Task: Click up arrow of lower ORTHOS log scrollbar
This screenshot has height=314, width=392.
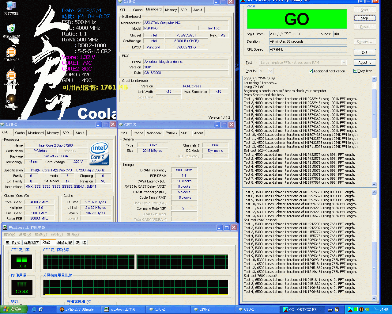Action: click(374, 192)
